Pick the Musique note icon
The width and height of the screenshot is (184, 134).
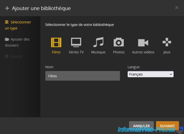(x=98, y=42)
